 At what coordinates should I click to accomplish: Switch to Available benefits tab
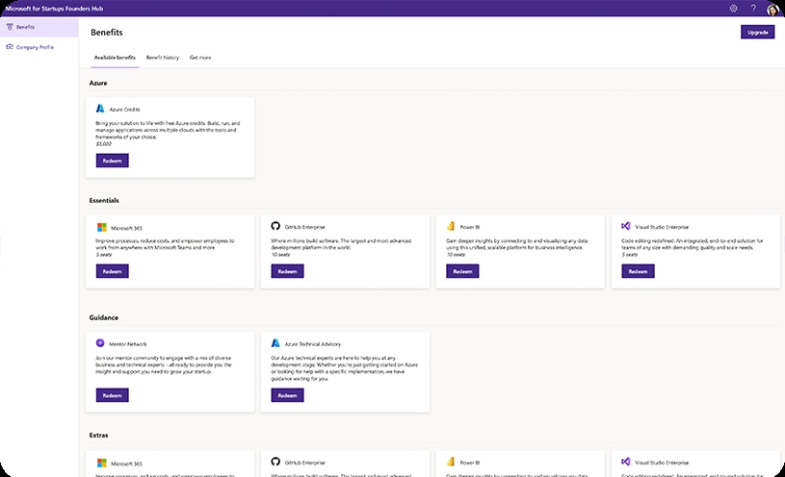click(115, 58)
